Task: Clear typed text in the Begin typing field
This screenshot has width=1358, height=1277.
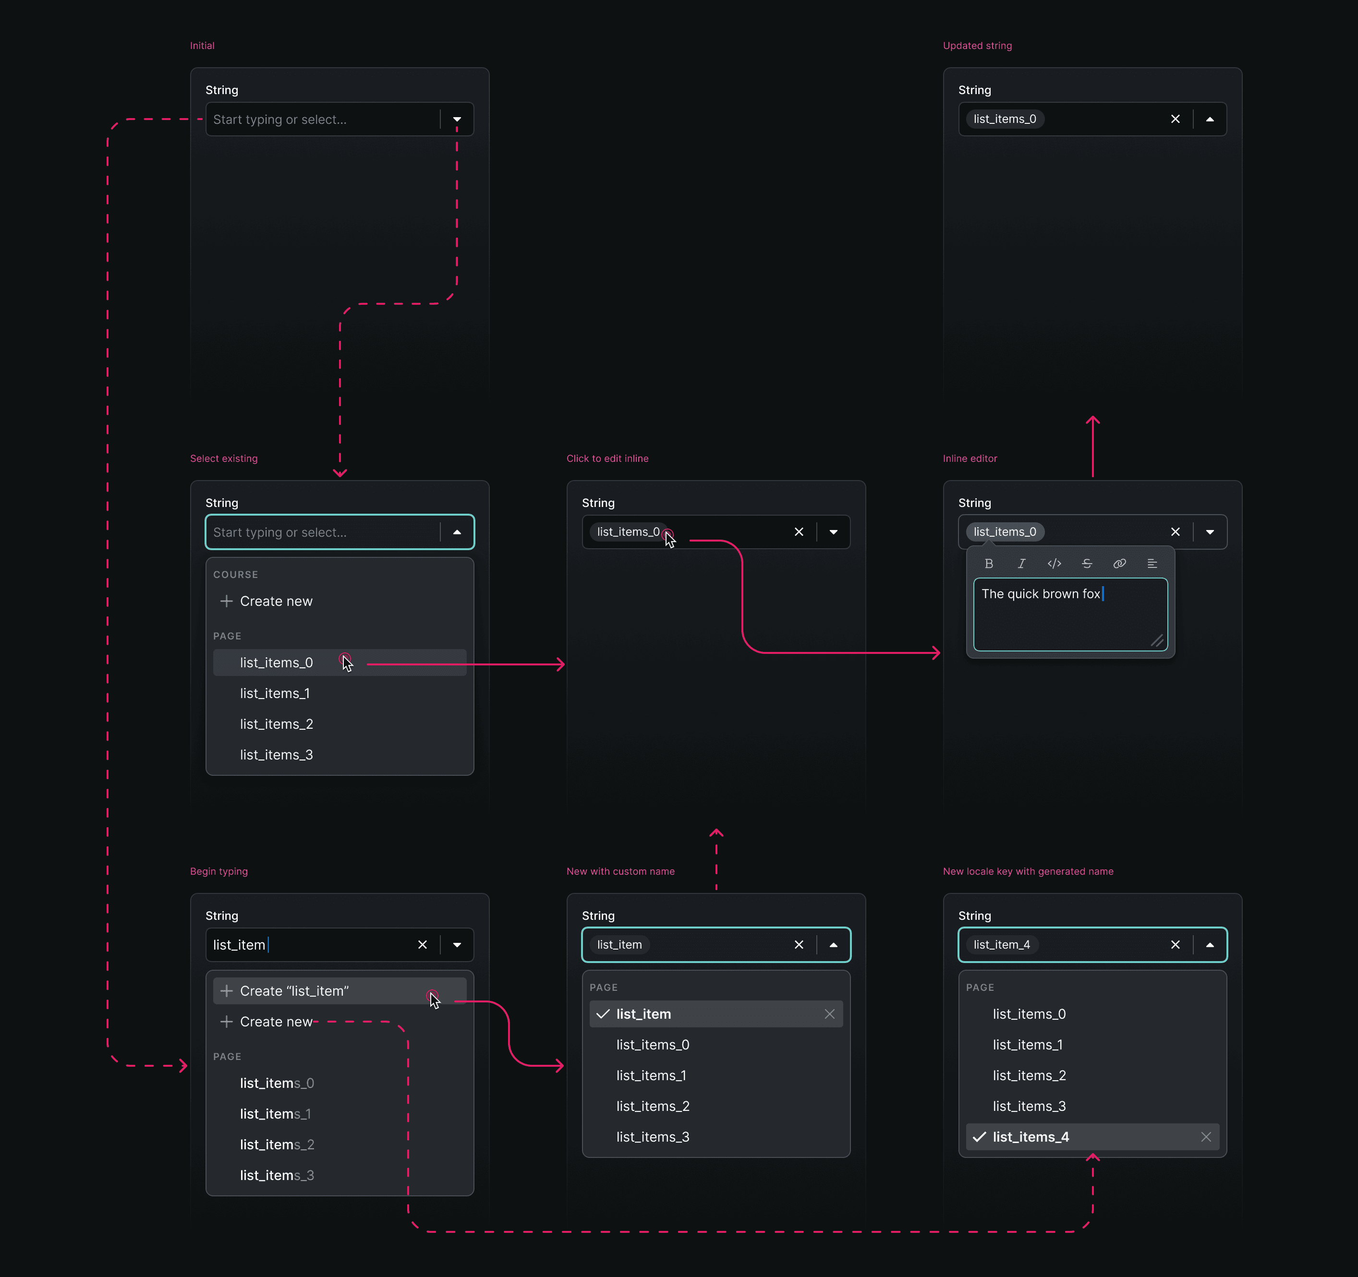Action: point(422,944)
